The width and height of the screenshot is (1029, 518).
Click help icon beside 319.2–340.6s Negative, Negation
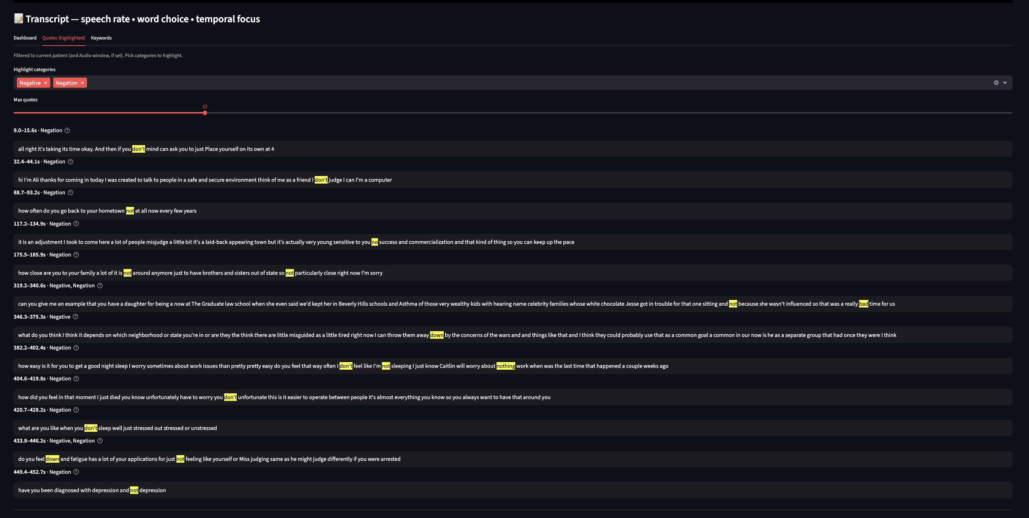pyautogui.click(x=100, y=286)
